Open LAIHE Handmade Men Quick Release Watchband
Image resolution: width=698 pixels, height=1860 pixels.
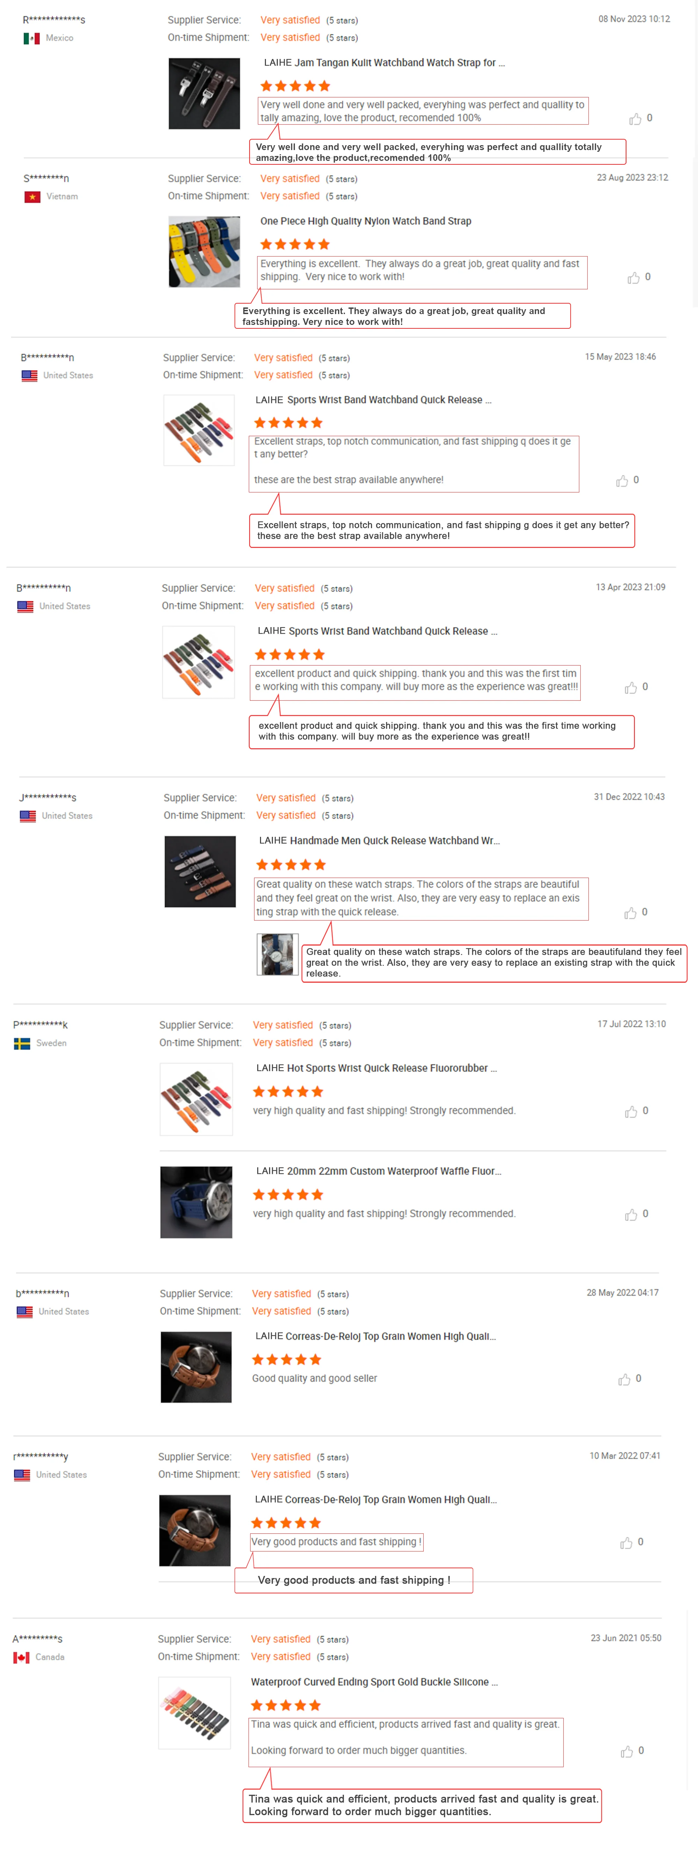(x=379, y=840)
